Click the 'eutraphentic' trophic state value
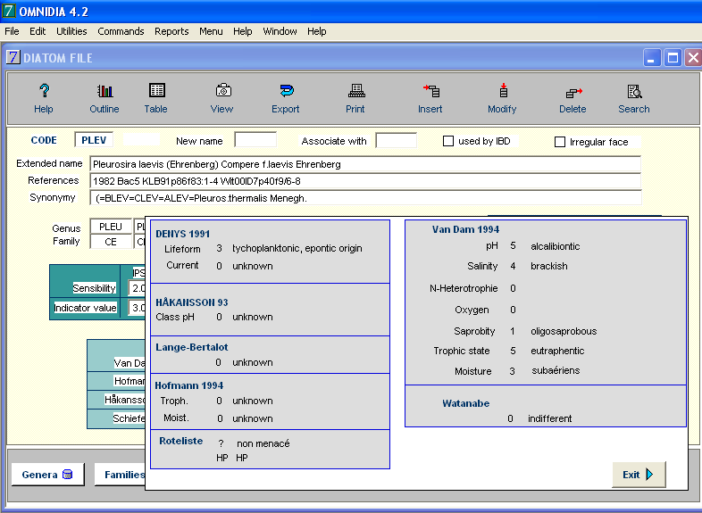702x513 pixels. click(557, 352)
